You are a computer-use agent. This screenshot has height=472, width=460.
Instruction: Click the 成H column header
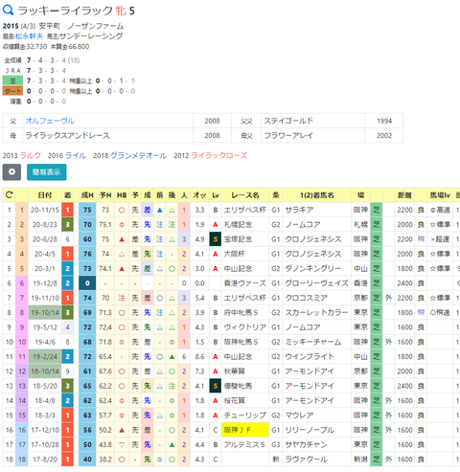click(x=87, y=195)
